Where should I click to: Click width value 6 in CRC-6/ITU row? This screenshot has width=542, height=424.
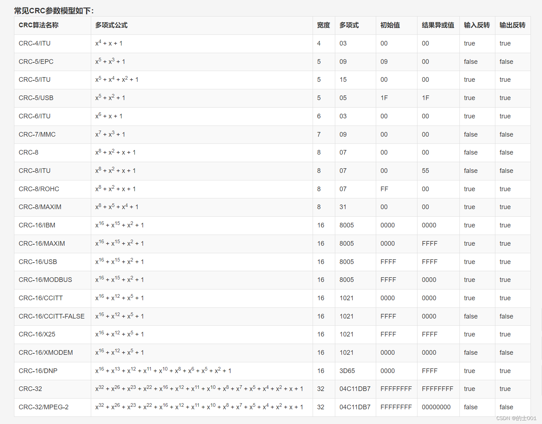[319, 116]
